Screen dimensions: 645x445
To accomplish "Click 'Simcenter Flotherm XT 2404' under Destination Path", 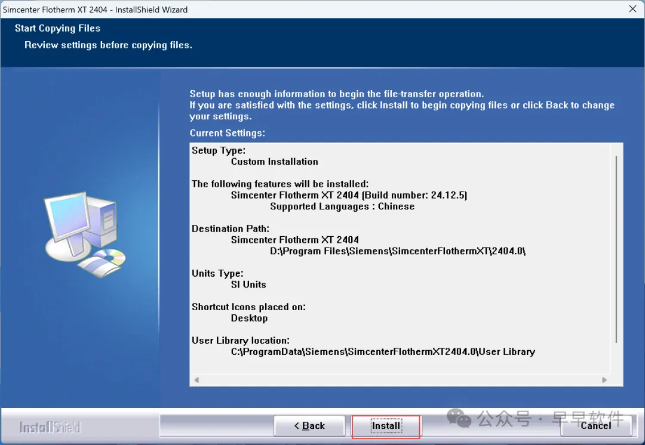I will point(294,240).
